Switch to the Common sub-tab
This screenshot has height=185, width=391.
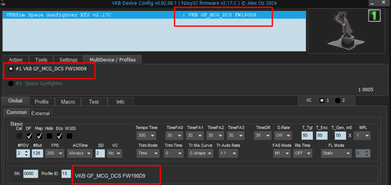click(x=17, y=112)
